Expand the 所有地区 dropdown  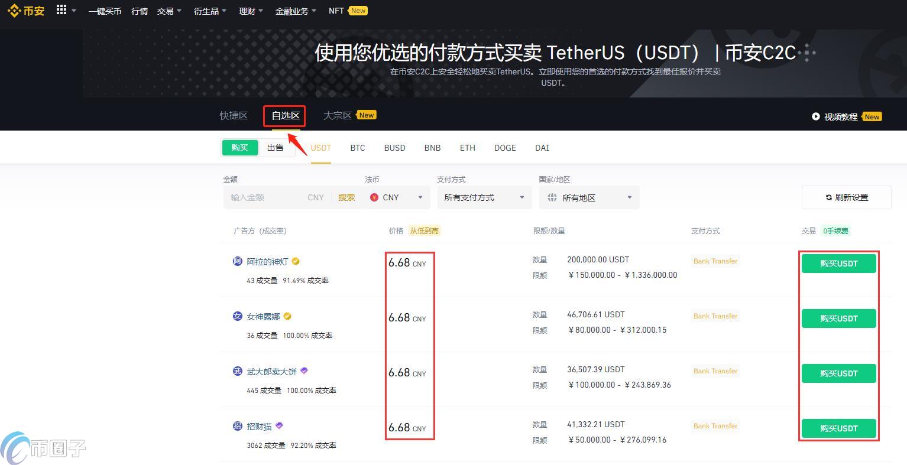pos(589,197)
